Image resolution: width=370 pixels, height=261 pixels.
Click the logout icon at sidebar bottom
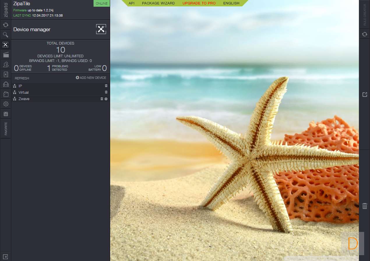[x=6, y=256]
